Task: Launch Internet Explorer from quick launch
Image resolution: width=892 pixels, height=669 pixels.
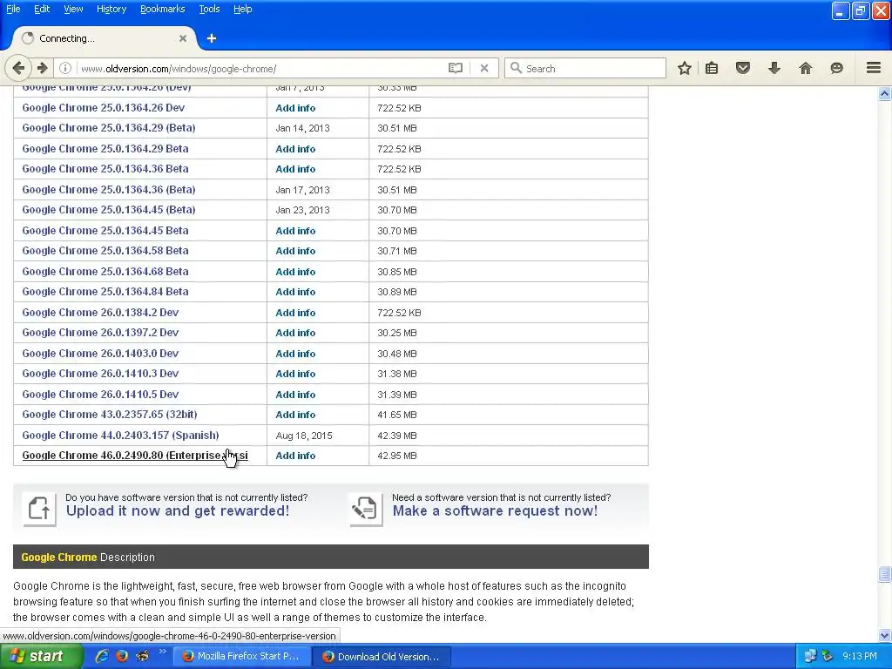Action: (x=102, y=656)
